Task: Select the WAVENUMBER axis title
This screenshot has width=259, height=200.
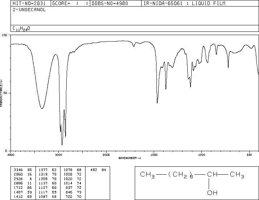Action: (x=130, y=158)
